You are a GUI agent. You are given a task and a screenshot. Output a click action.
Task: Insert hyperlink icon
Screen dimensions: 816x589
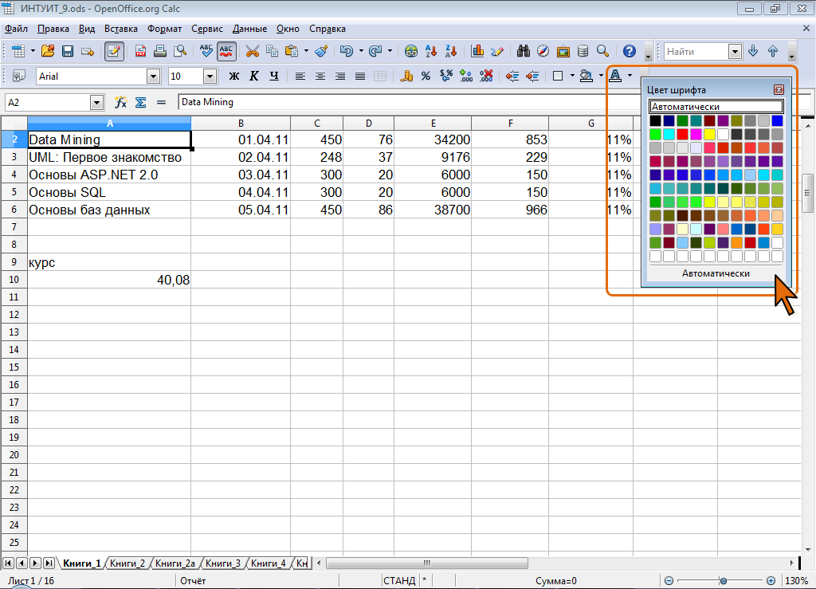(x=411, y=51)
